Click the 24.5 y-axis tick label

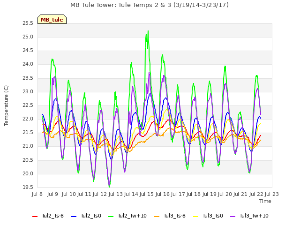pos(28,51)
